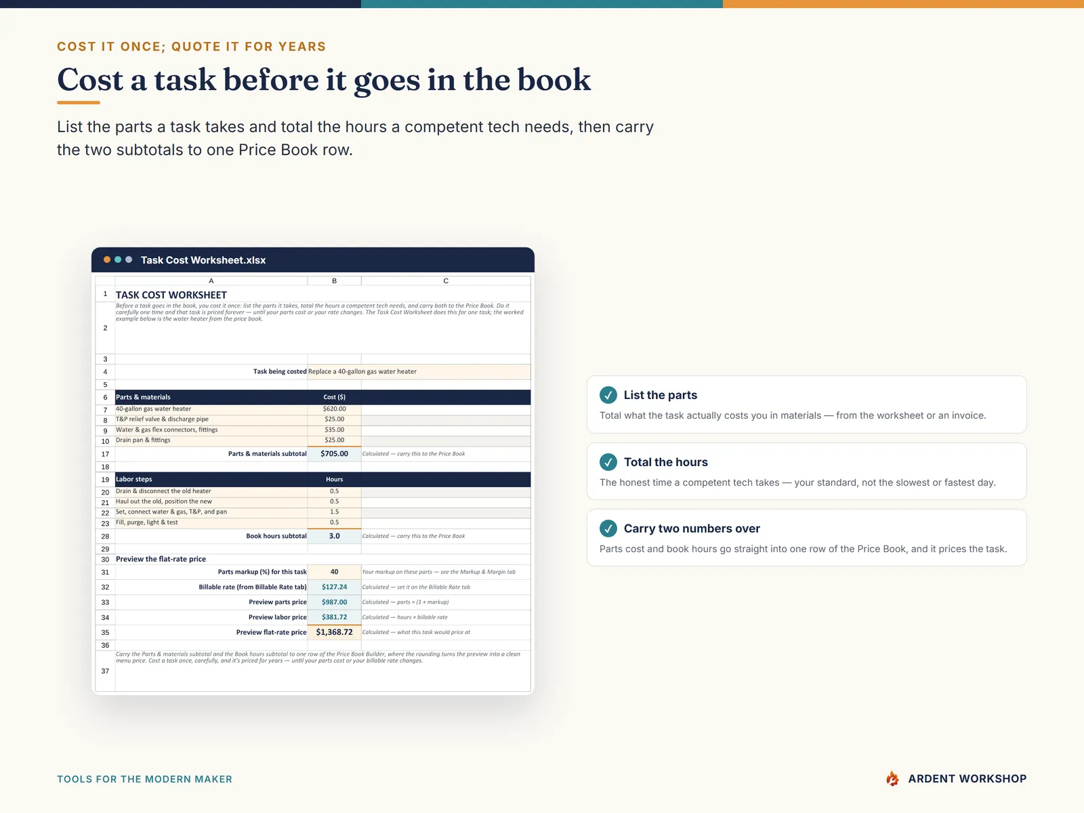Select 'Haul out the old, position the new' cell
Image resolution: width=1084 pixels, height=813 pixels.
211,501
